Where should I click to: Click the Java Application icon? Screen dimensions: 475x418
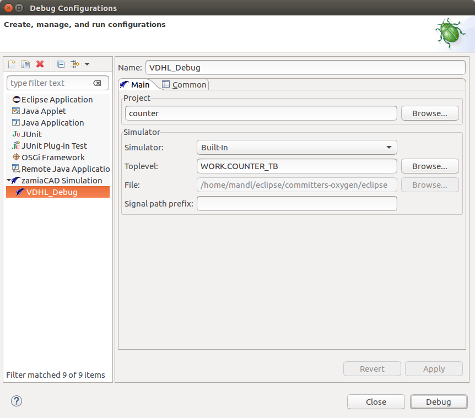16,122
